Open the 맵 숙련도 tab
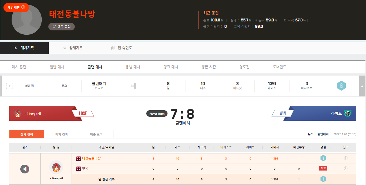This screenshot has width=366, height=185. click(122, 48)
